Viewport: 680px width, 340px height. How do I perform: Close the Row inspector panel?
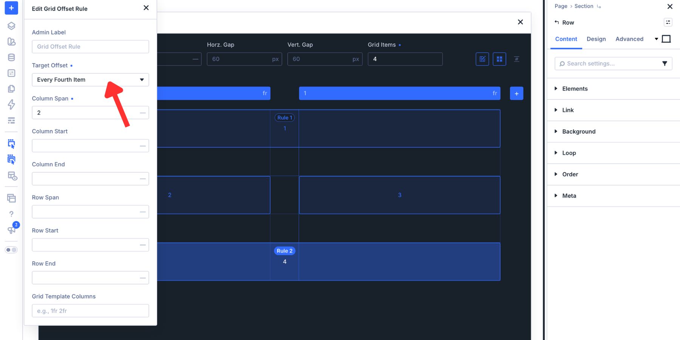pos(670,6)
